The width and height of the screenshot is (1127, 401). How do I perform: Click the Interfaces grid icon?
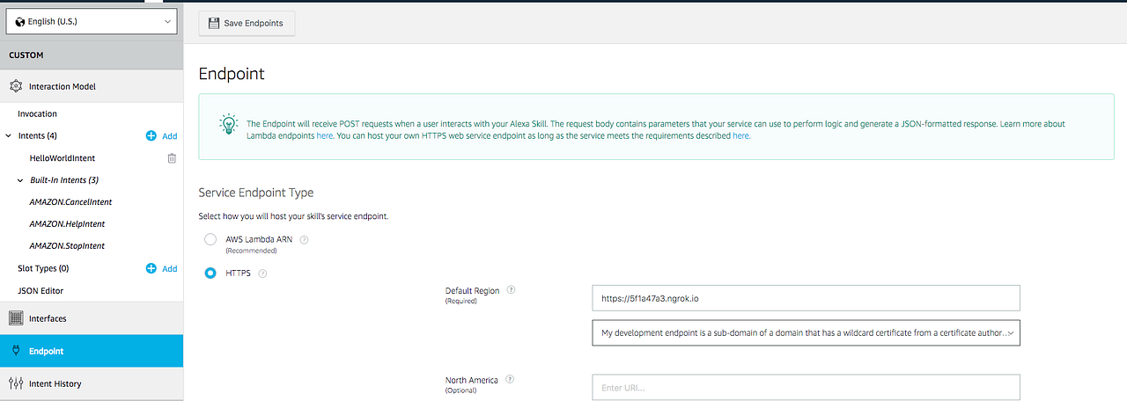pos(16,318)
